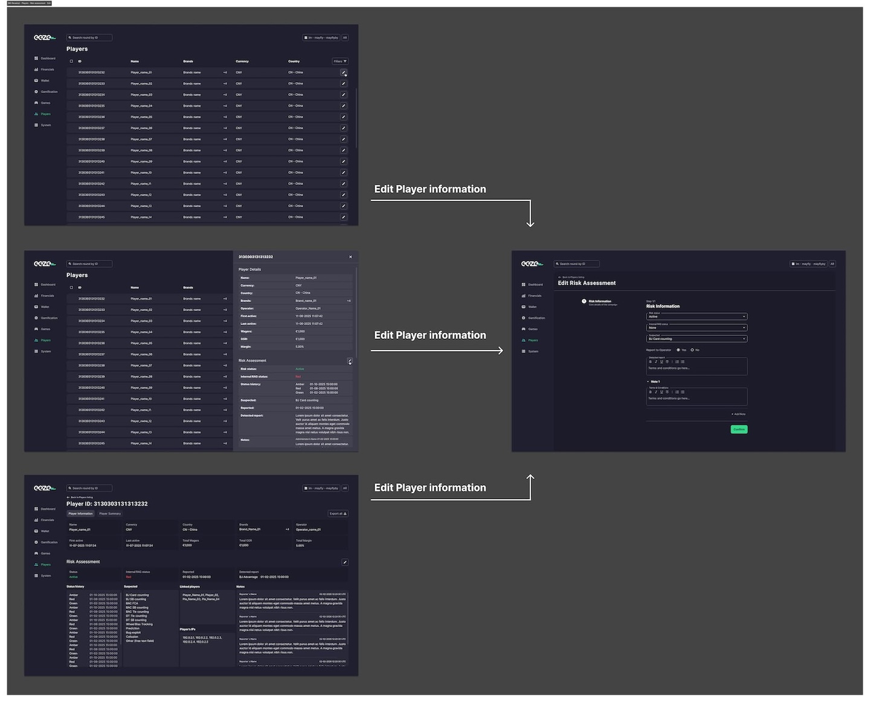Click Underline icon in Note 1 editor
Viewport: 870px width, 702px height.
[662, 392]
